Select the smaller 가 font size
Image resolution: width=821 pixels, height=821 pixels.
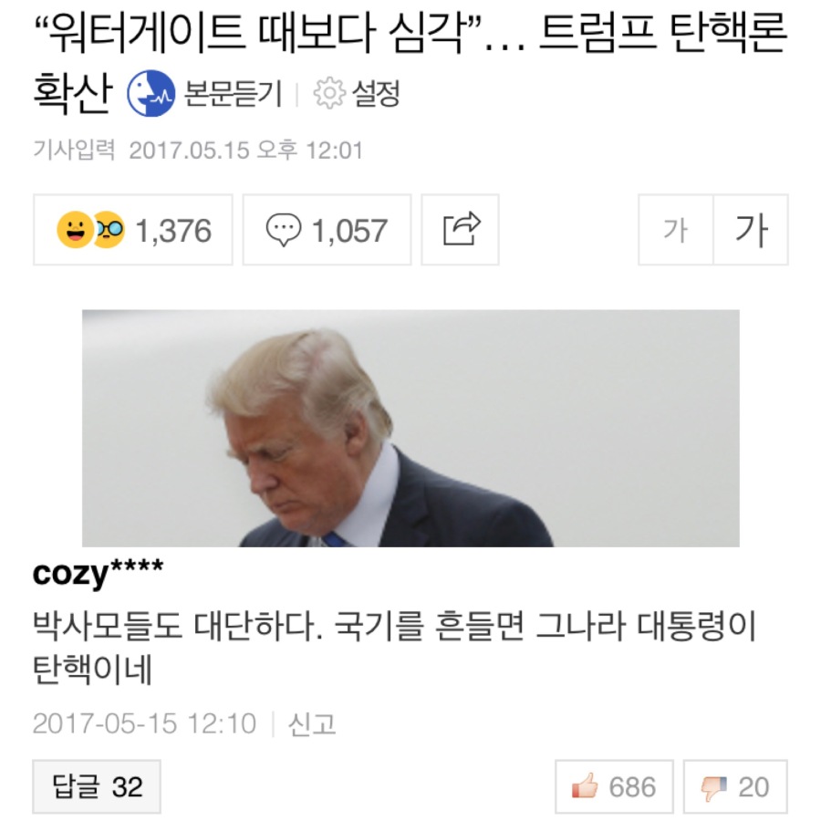[675, 230]
